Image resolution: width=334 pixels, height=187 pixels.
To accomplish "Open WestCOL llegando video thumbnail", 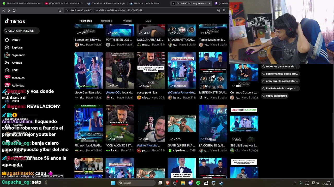I will coord(120,71).
